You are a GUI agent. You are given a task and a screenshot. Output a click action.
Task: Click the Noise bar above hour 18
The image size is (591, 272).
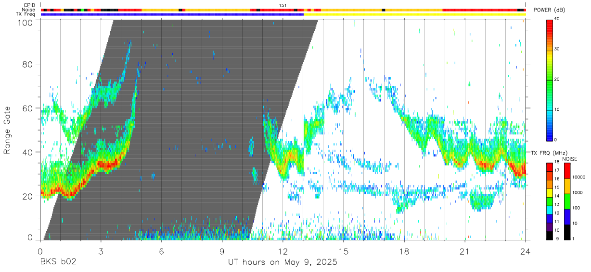tap(404, 10)
